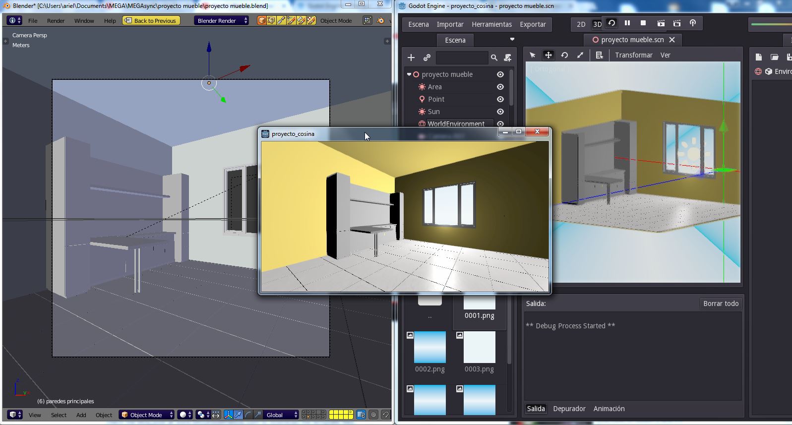Select Godot viewport move tool
Viewport: 792px width, 425px height.
coord(548,55)
